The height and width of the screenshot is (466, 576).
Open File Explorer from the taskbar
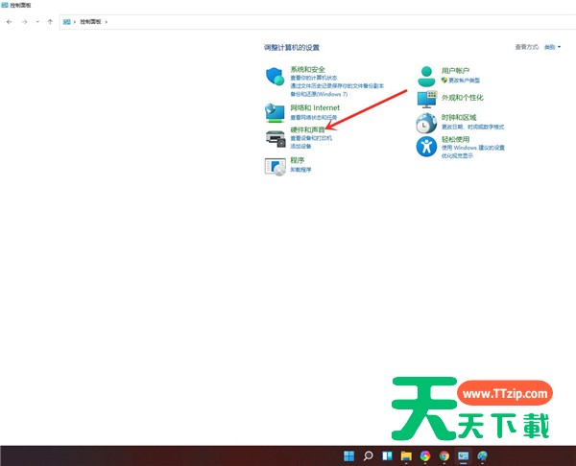[x=406, y=455]
